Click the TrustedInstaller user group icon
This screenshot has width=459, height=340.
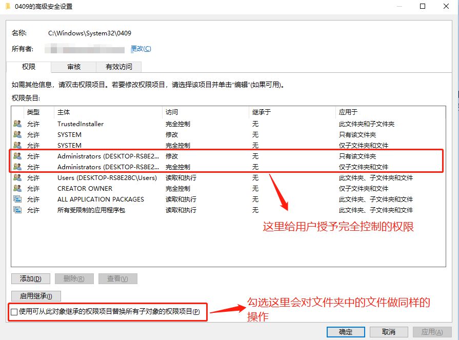coord(17,124)
